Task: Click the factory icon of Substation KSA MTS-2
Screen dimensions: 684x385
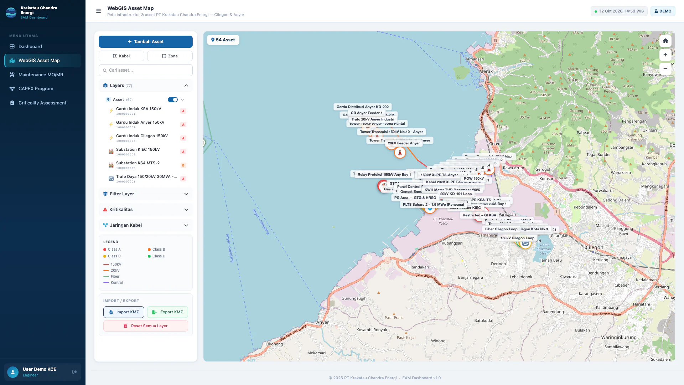Action: 111,165
